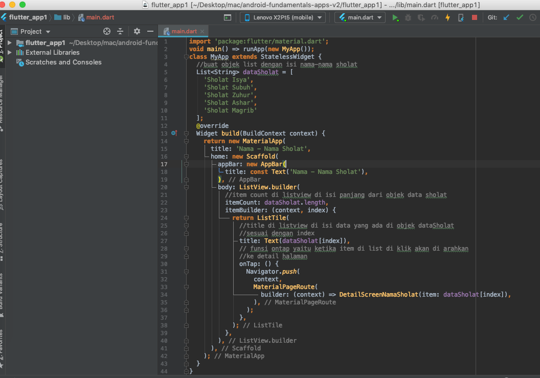Select Scratches and Consoles in project tree
The image size is (540, 378).
[63, 62]
